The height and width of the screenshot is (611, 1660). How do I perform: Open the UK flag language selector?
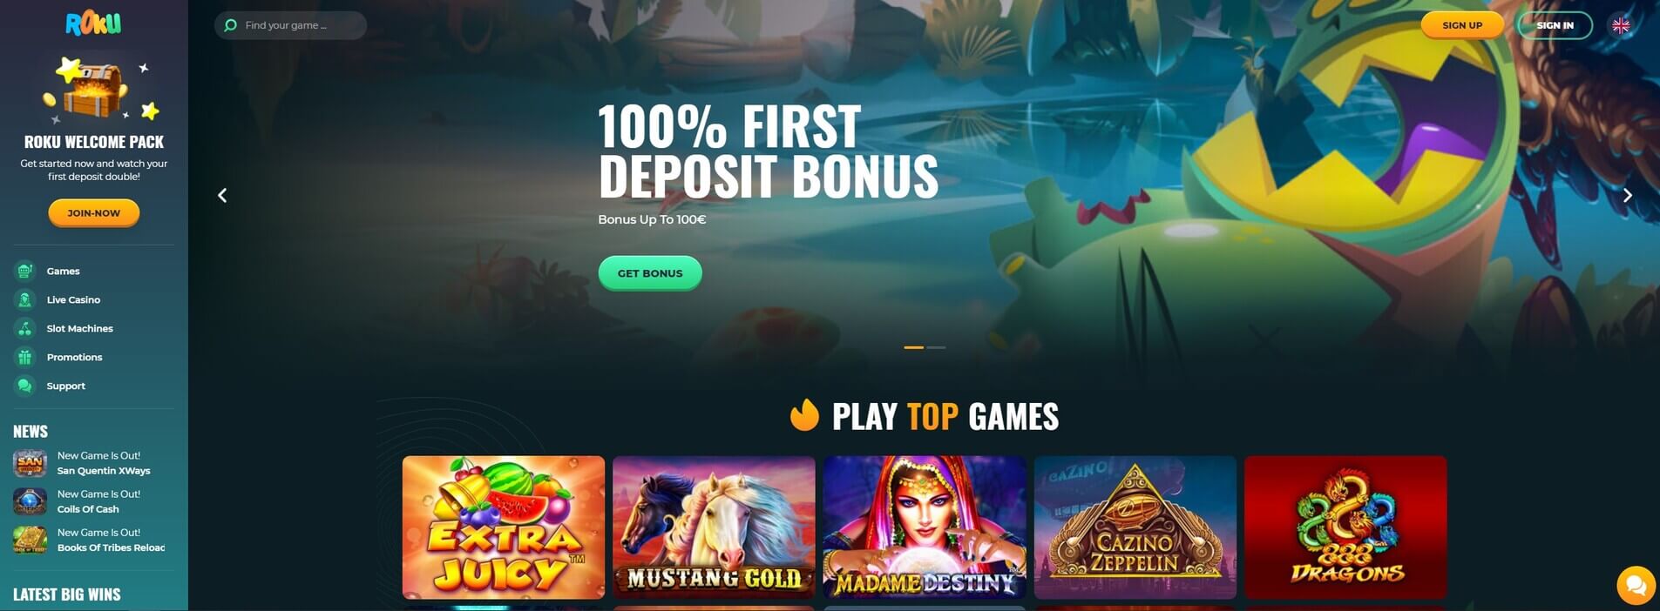pyautogui.click(x=1621, y=25)
